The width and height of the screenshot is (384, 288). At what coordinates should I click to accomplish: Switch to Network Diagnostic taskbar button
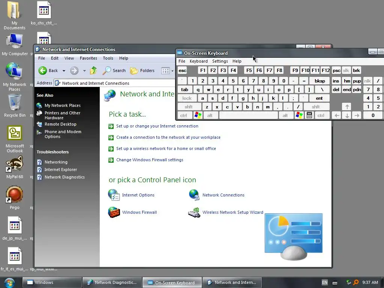(x=112, y=282)
